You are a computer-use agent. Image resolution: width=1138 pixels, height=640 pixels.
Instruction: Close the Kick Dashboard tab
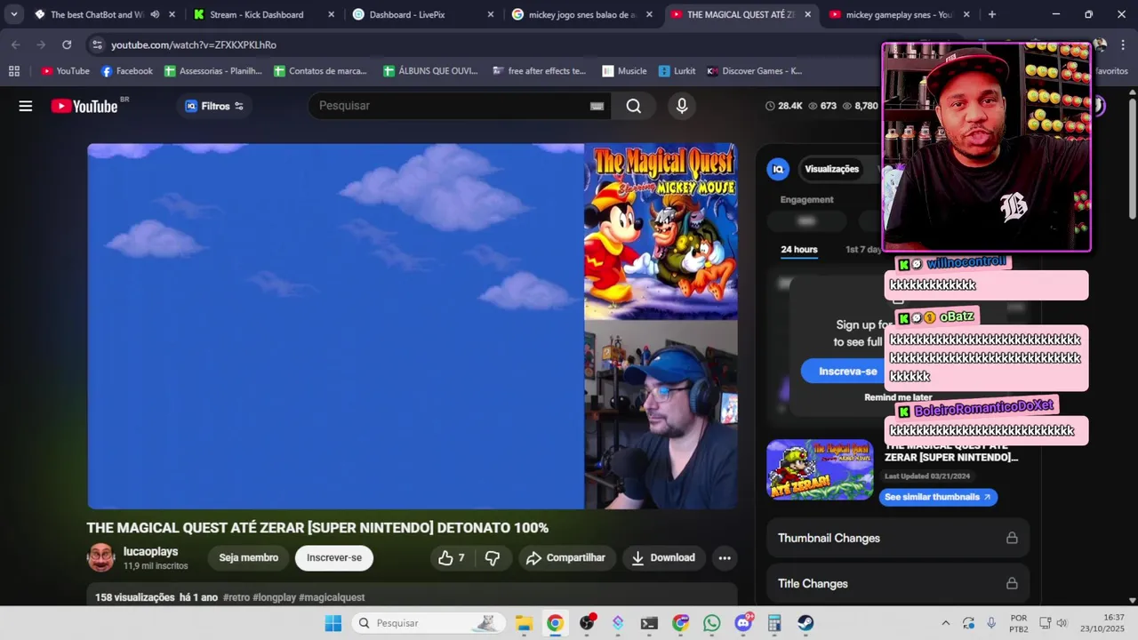[x=332, y=14]
